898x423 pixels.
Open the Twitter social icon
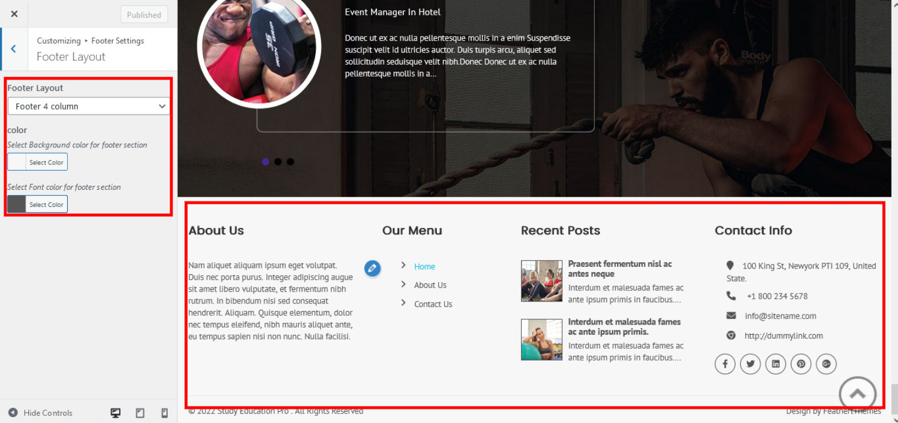pos(750,364)
